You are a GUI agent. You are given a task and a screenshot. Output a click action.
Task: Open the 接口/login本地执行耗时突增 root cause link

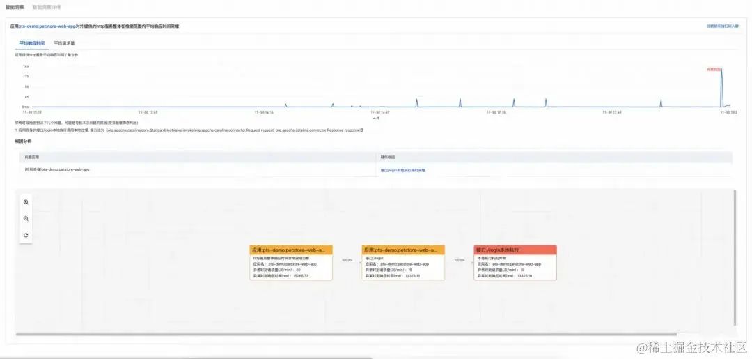403,170
